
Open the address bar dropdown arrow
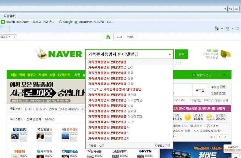pos(225,9)
